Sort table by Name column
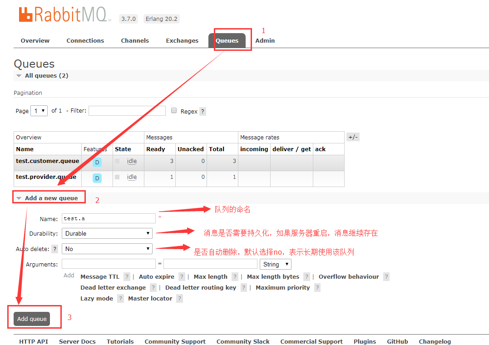489x345 pixels. coord(25,149)
